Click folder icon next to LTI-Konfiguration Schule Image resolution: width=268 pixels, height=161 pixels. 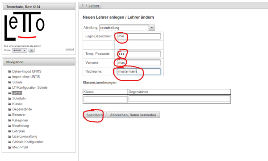coord(9,87)
